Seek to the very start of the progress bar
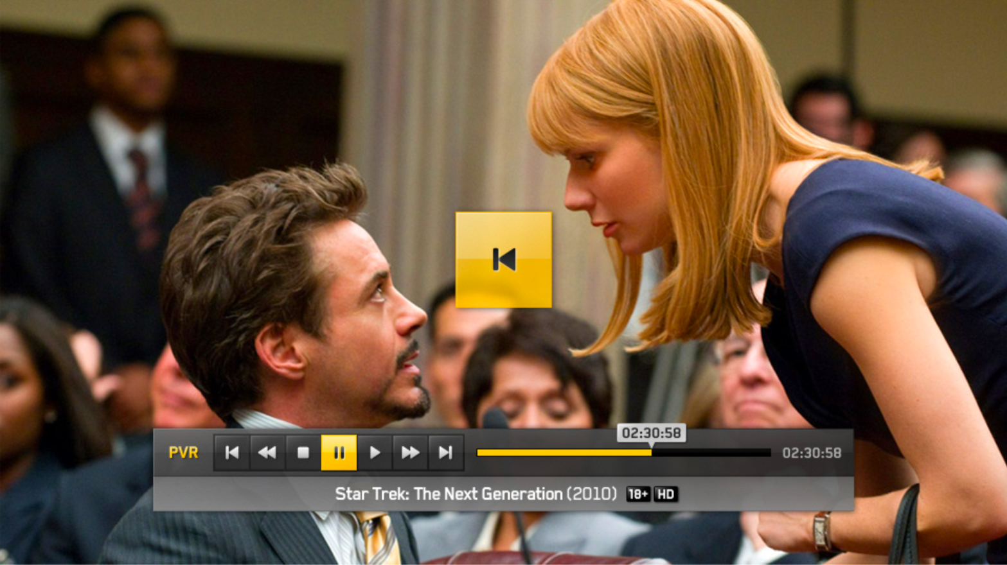The width and height of the screenshot is (1007, 565). pyautogui.click(x=479, y=453)
